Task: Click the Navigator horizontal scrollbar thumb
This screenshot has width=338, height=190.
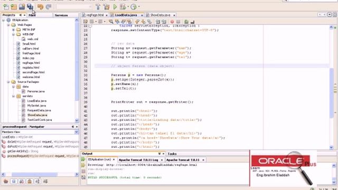Action: point(34,174)
